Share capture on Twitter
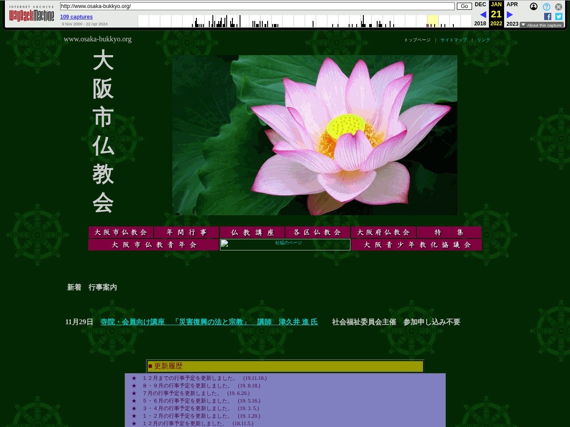Screen dimensions: 570x427 point(559,16)
